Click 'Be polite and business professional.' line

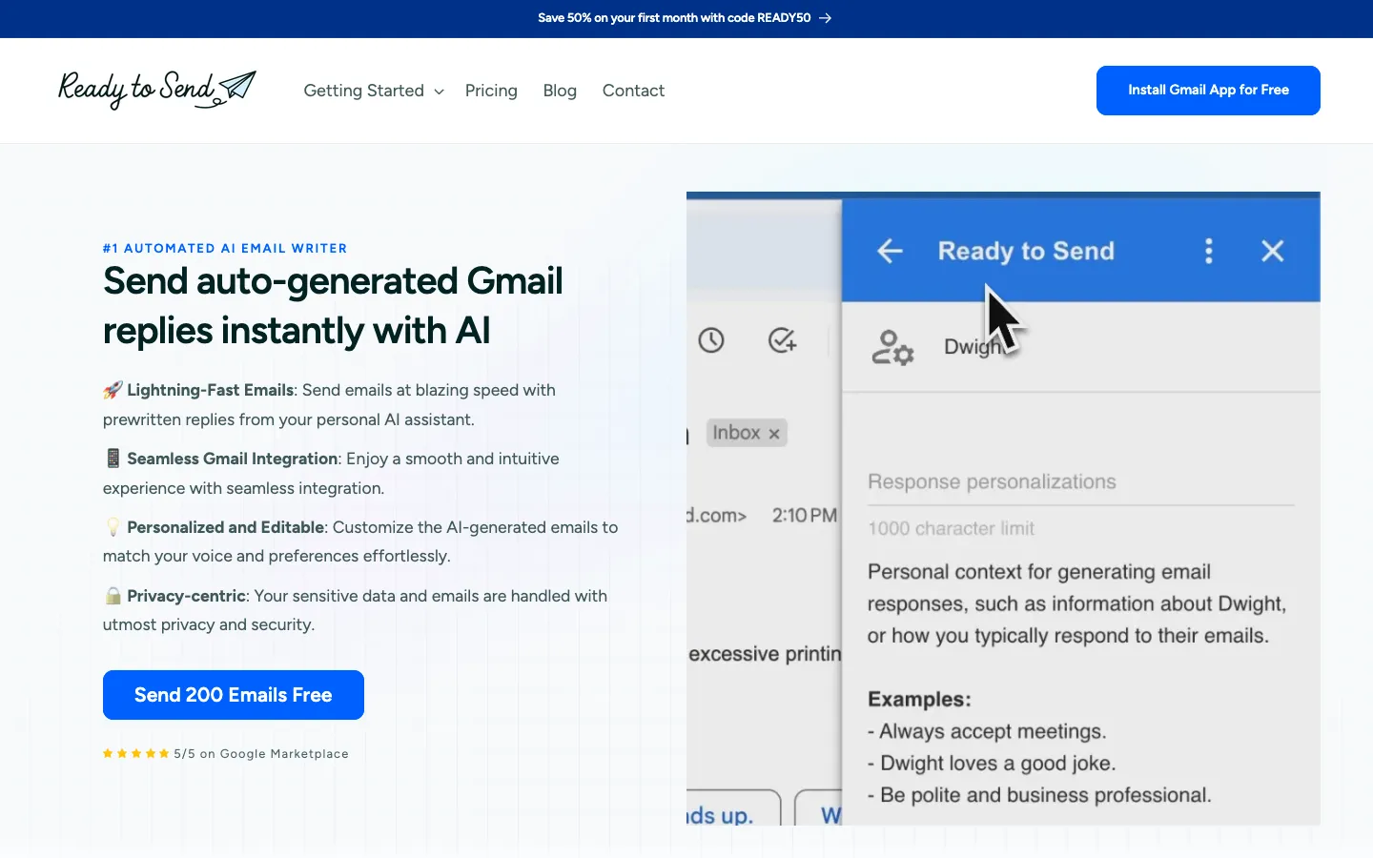[x=1039, y=795]
